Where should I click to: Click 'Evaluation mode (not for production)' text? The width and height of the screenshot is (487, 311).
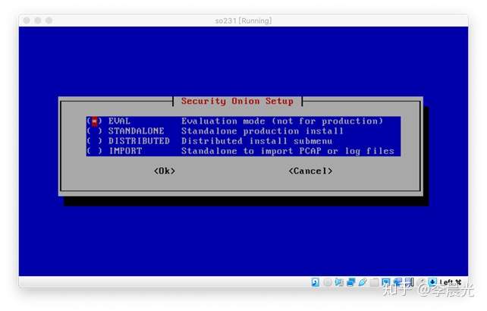[282, 121]
